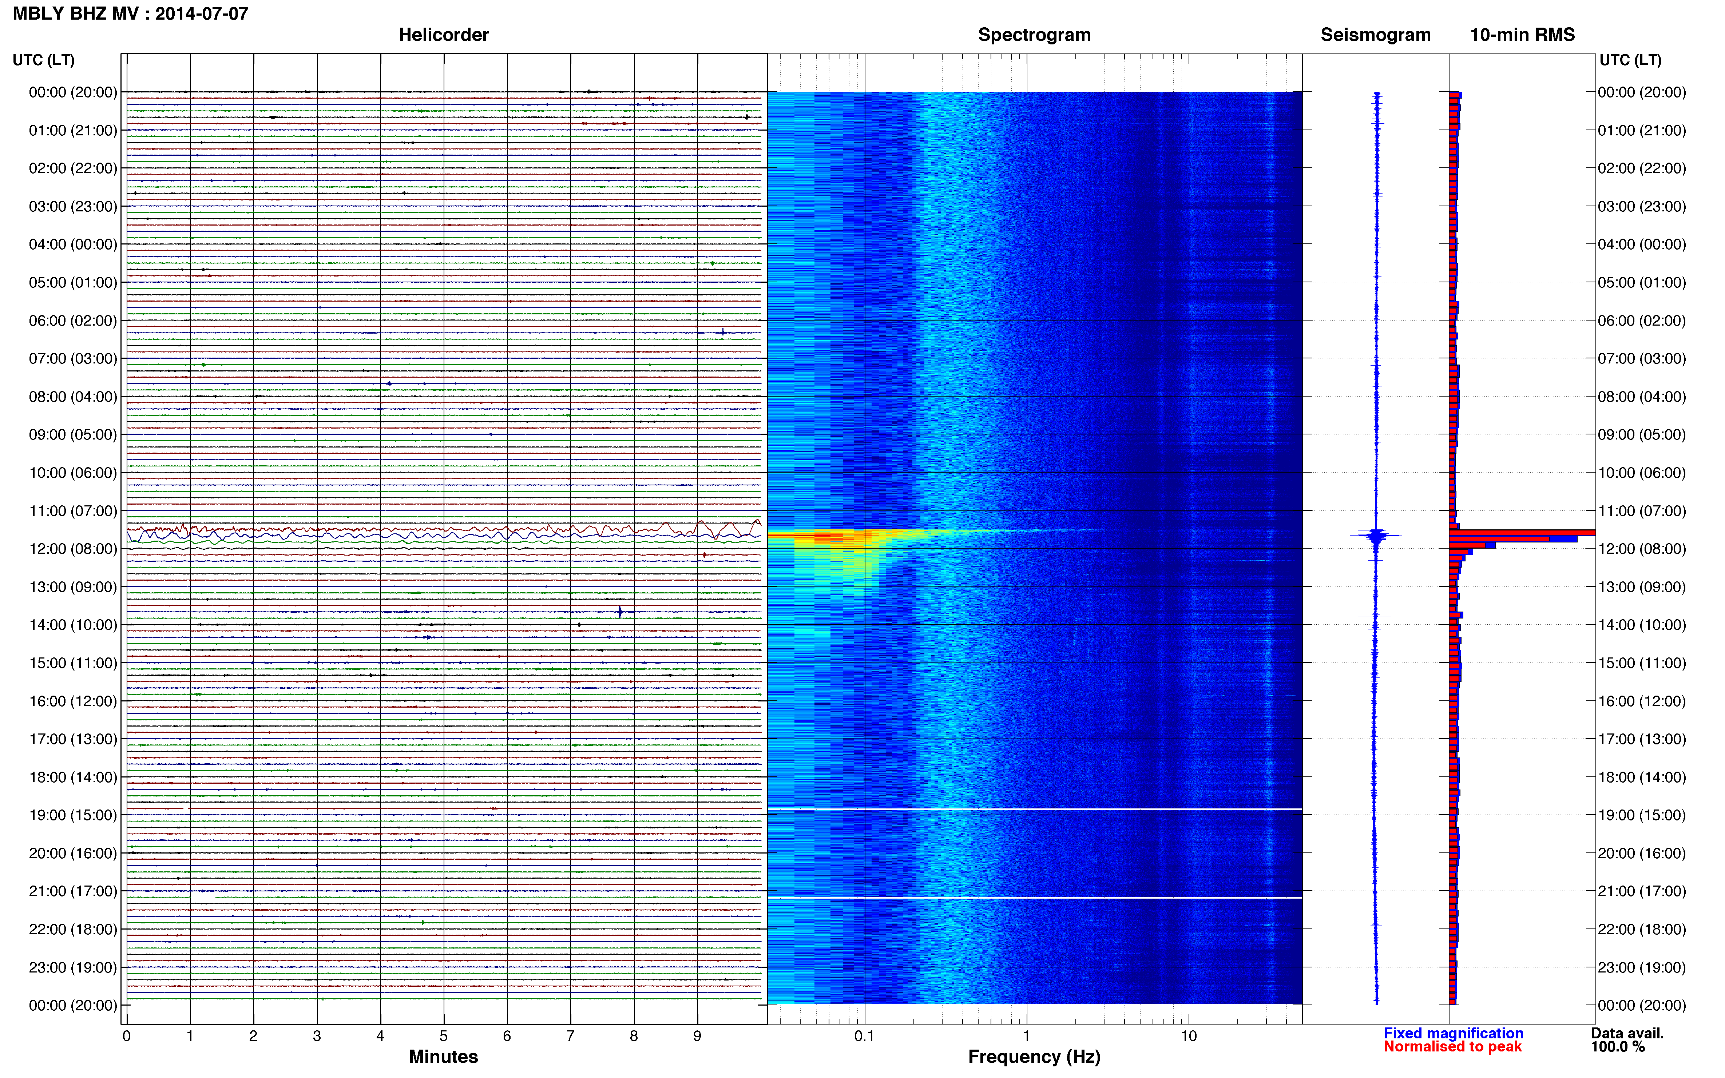
Task: Click left time label '03:00 (23:00)'
Action: [x=73, y=206]
